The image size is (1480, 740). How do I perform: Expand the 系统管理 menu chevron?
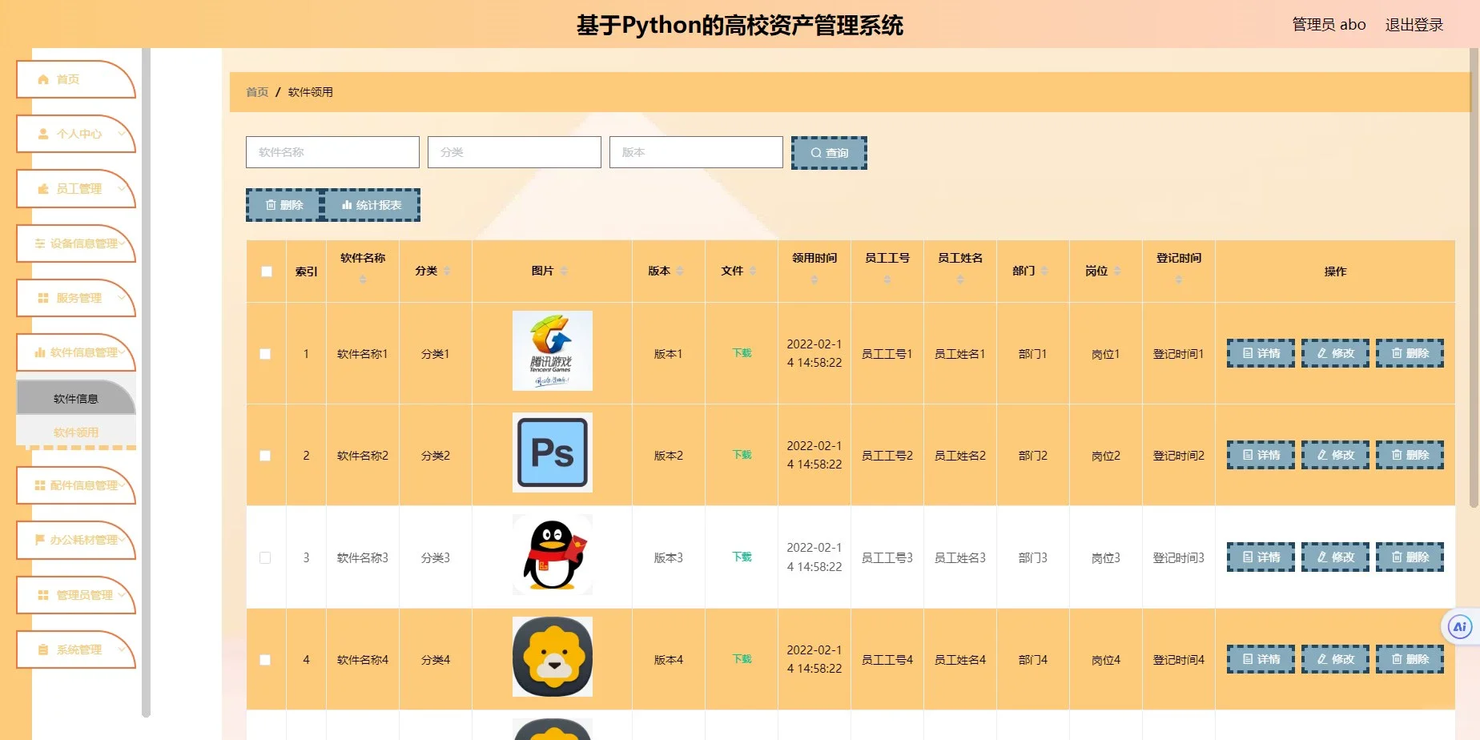click(122, 650)
